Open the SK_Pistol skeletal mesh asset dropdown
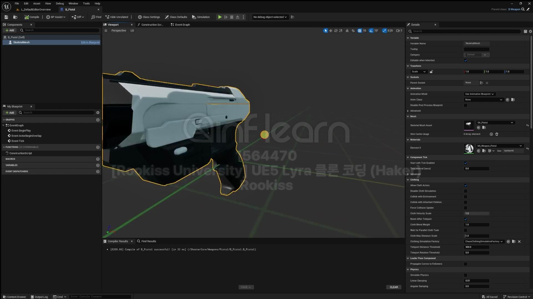Screen dimensions: 533x299 pos(495,123)
